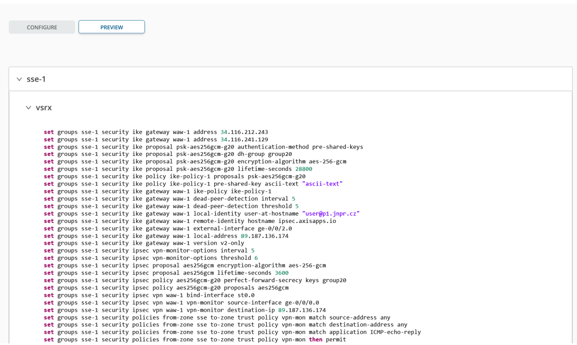Click the gateway address 34.116.241.129 line
This screenshot has width=577, height=345.
(156, 139)
